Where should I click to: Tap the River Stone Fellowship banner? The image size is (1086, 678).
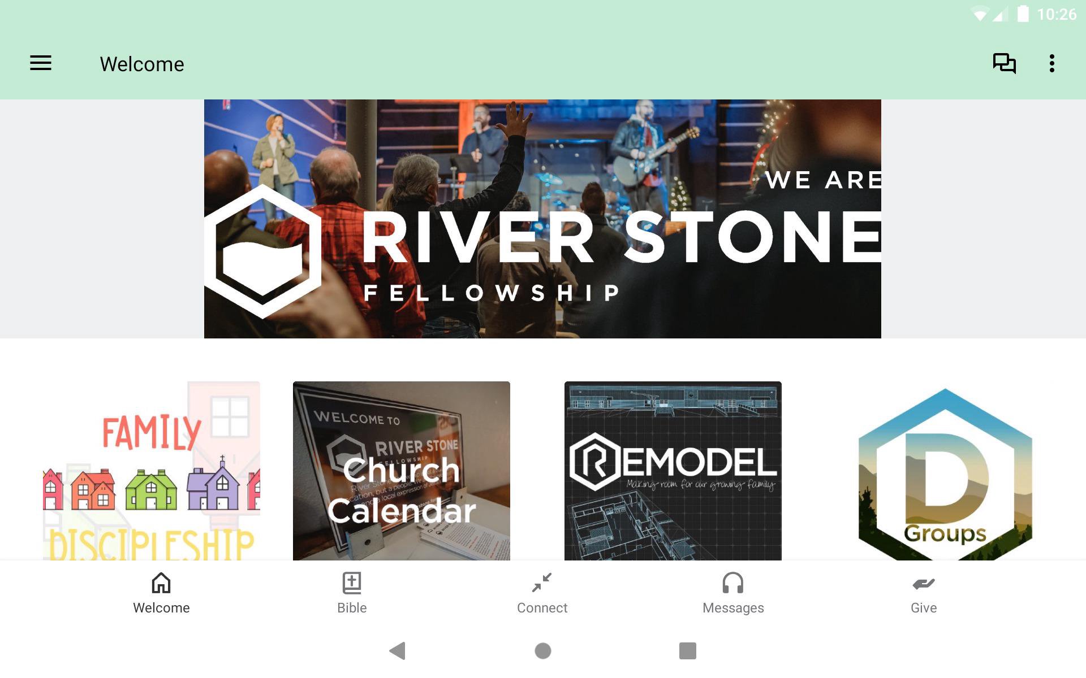point(542,219)
